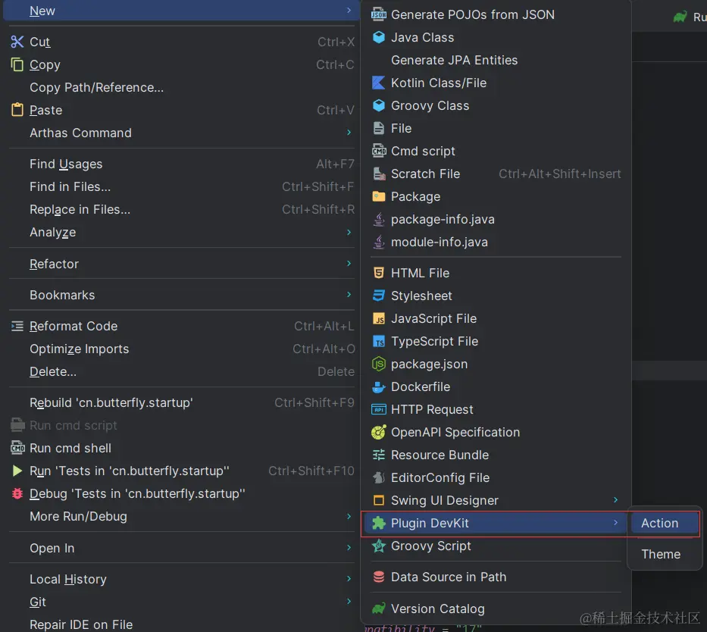707x632 pixels.
Task: Expand the Plugin DevKit submenu arrow
Action: (615, 522)
